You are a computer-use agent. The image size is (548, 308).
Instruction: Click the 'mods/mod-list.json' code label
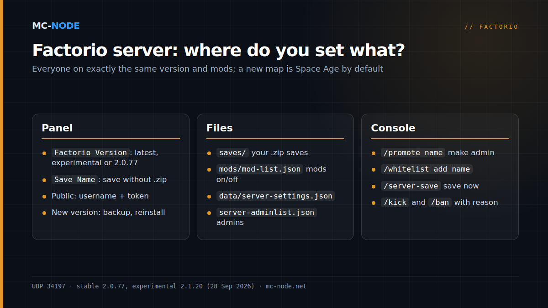260,169
